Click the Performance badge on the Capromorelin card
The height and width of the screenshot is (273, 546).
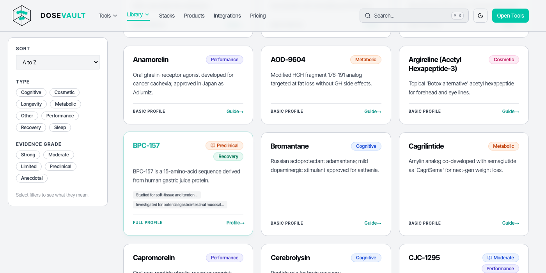pyautogui.click(x=225, y=258)
